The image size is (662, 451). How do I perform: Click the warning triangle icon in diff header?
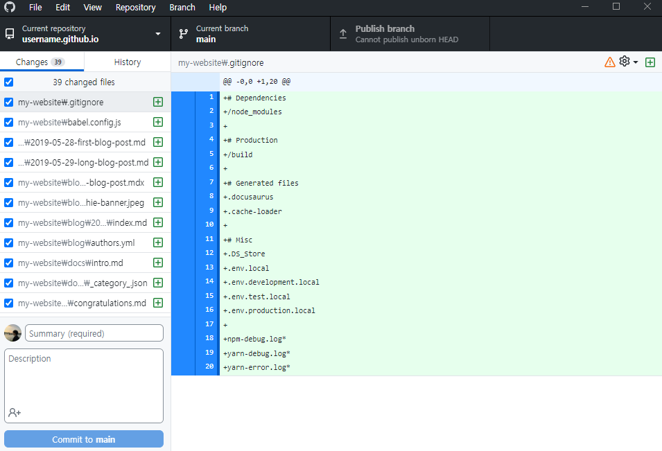click(x=609, y=62)
